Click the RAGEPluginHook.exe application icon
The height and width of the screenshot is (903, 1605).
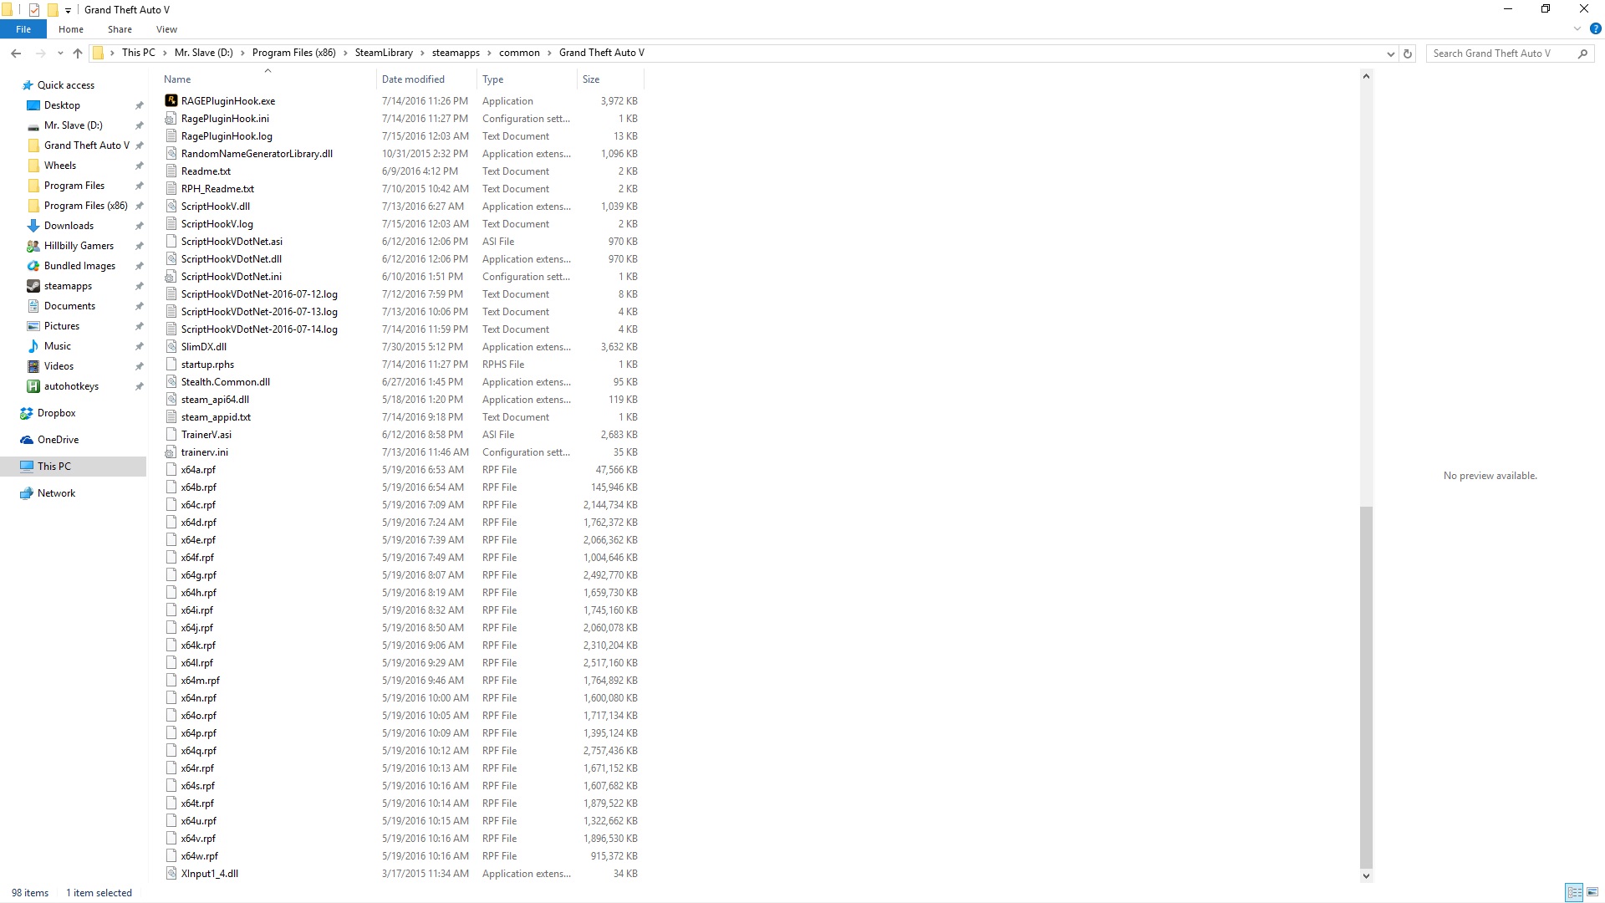(x=171, y=100)
